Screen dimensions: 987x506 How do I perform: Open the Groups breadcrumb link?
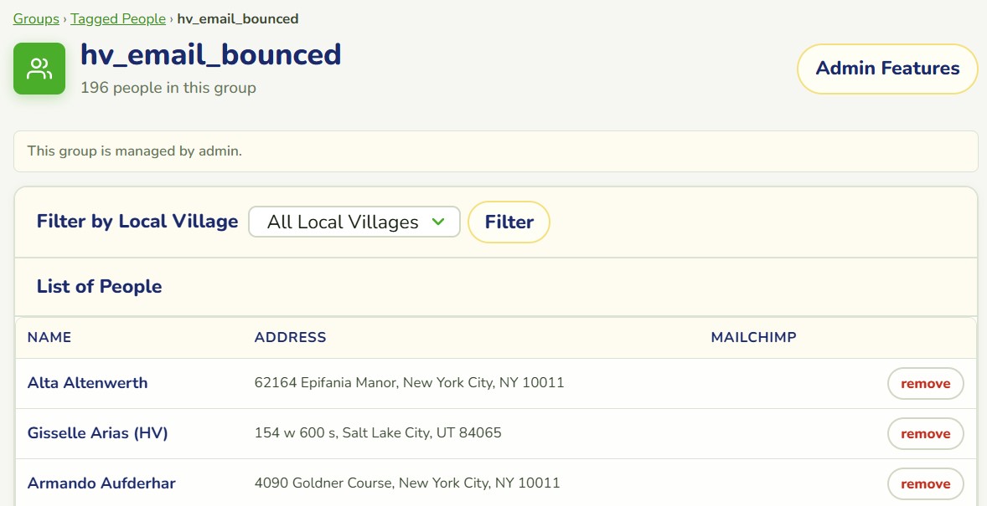coord(36,19)
